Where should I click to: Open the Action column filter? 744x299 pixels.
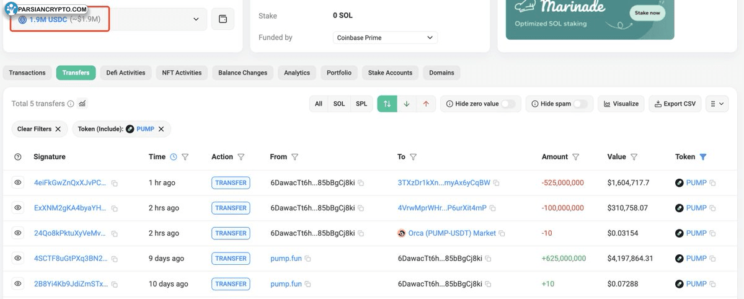[241, 157]
